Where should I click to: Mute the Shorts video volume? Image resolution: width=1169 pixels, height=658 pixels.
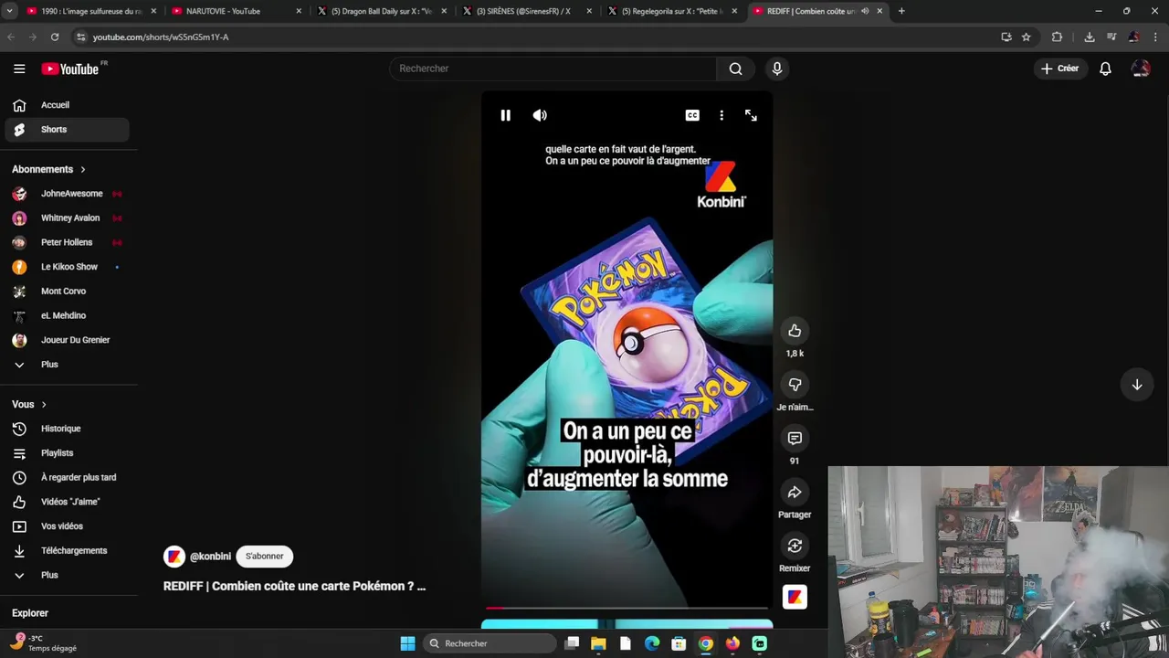[540, 115]
